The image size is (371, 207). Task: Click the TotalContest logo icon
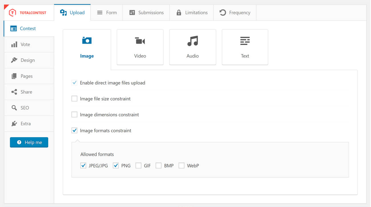click(x=13, y=13)
